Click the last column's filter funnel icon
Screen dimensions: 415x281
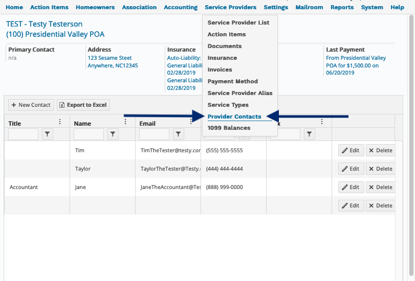pyautogui.click(x=310, y=134)
